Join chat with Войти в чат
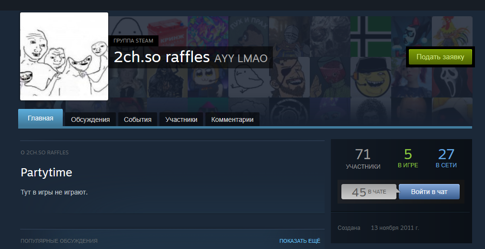 pos(429,192)
